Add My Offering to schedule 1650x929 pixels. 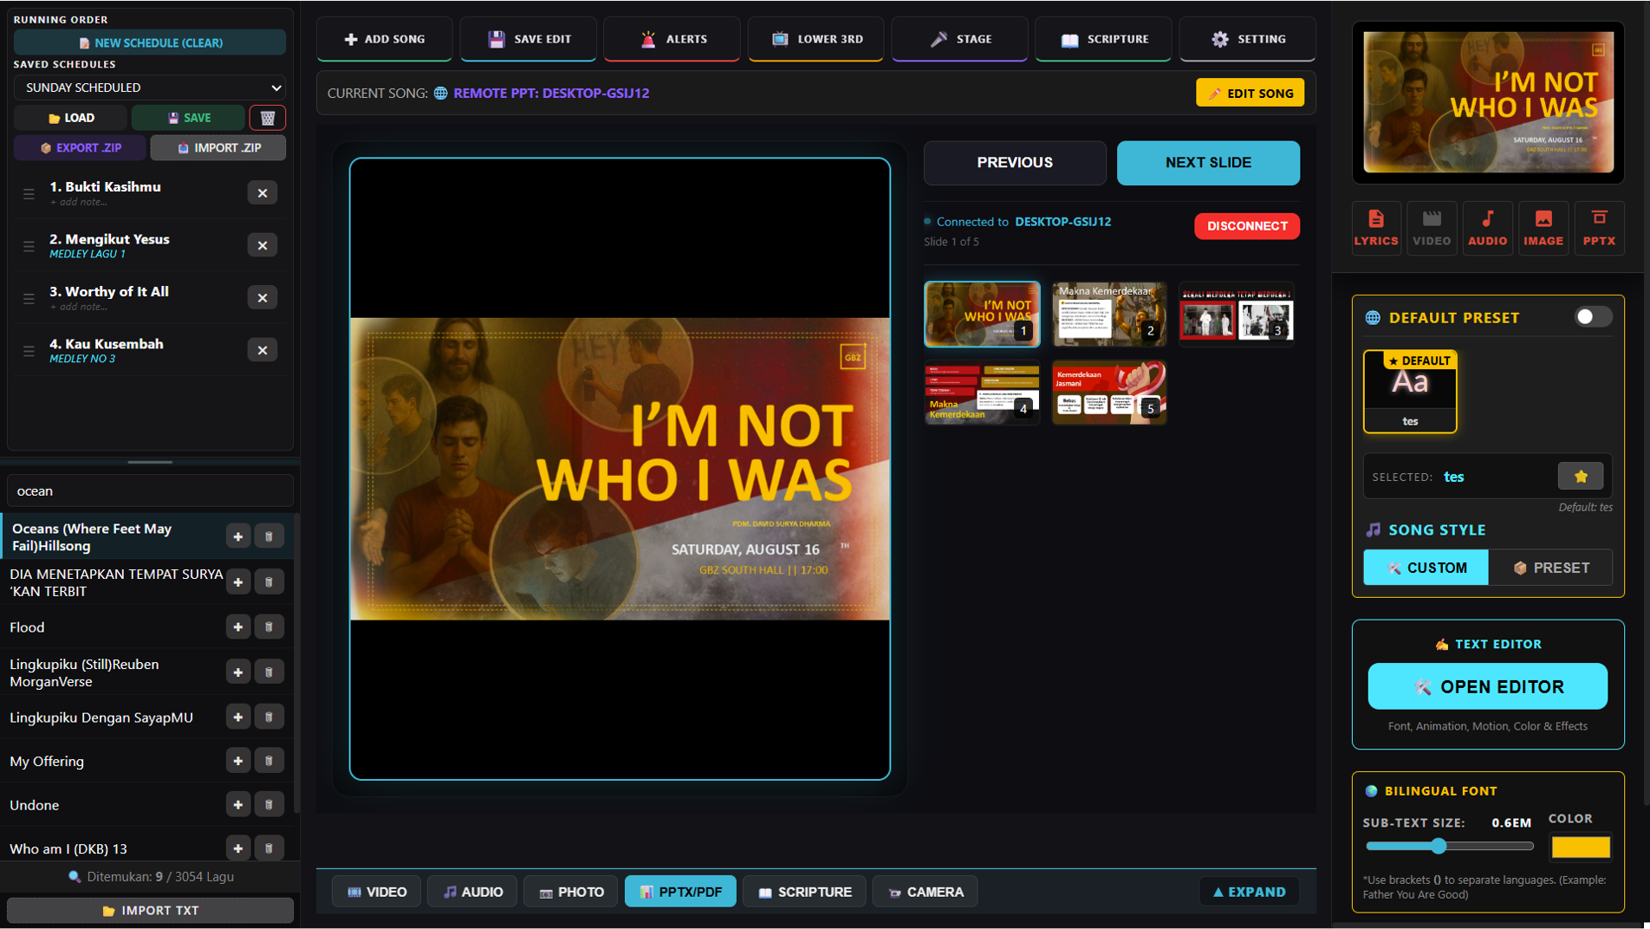[237, 761]
